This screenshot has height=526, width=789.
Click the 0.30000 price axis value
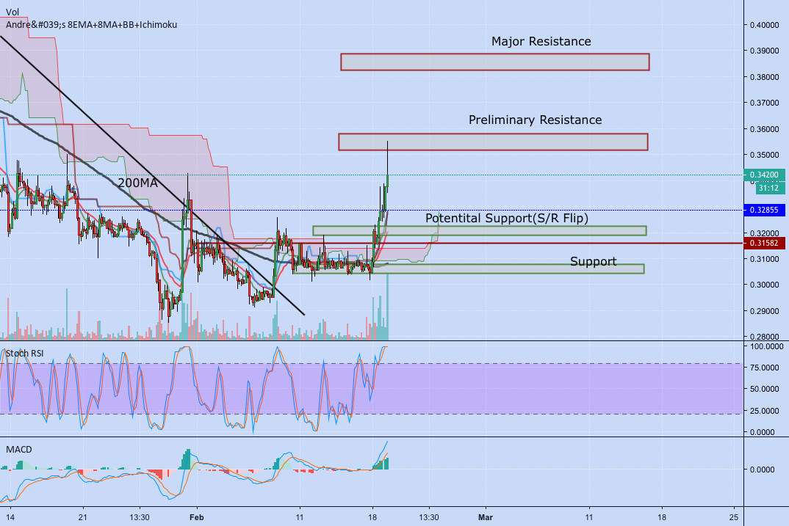[x=764, y=285]
